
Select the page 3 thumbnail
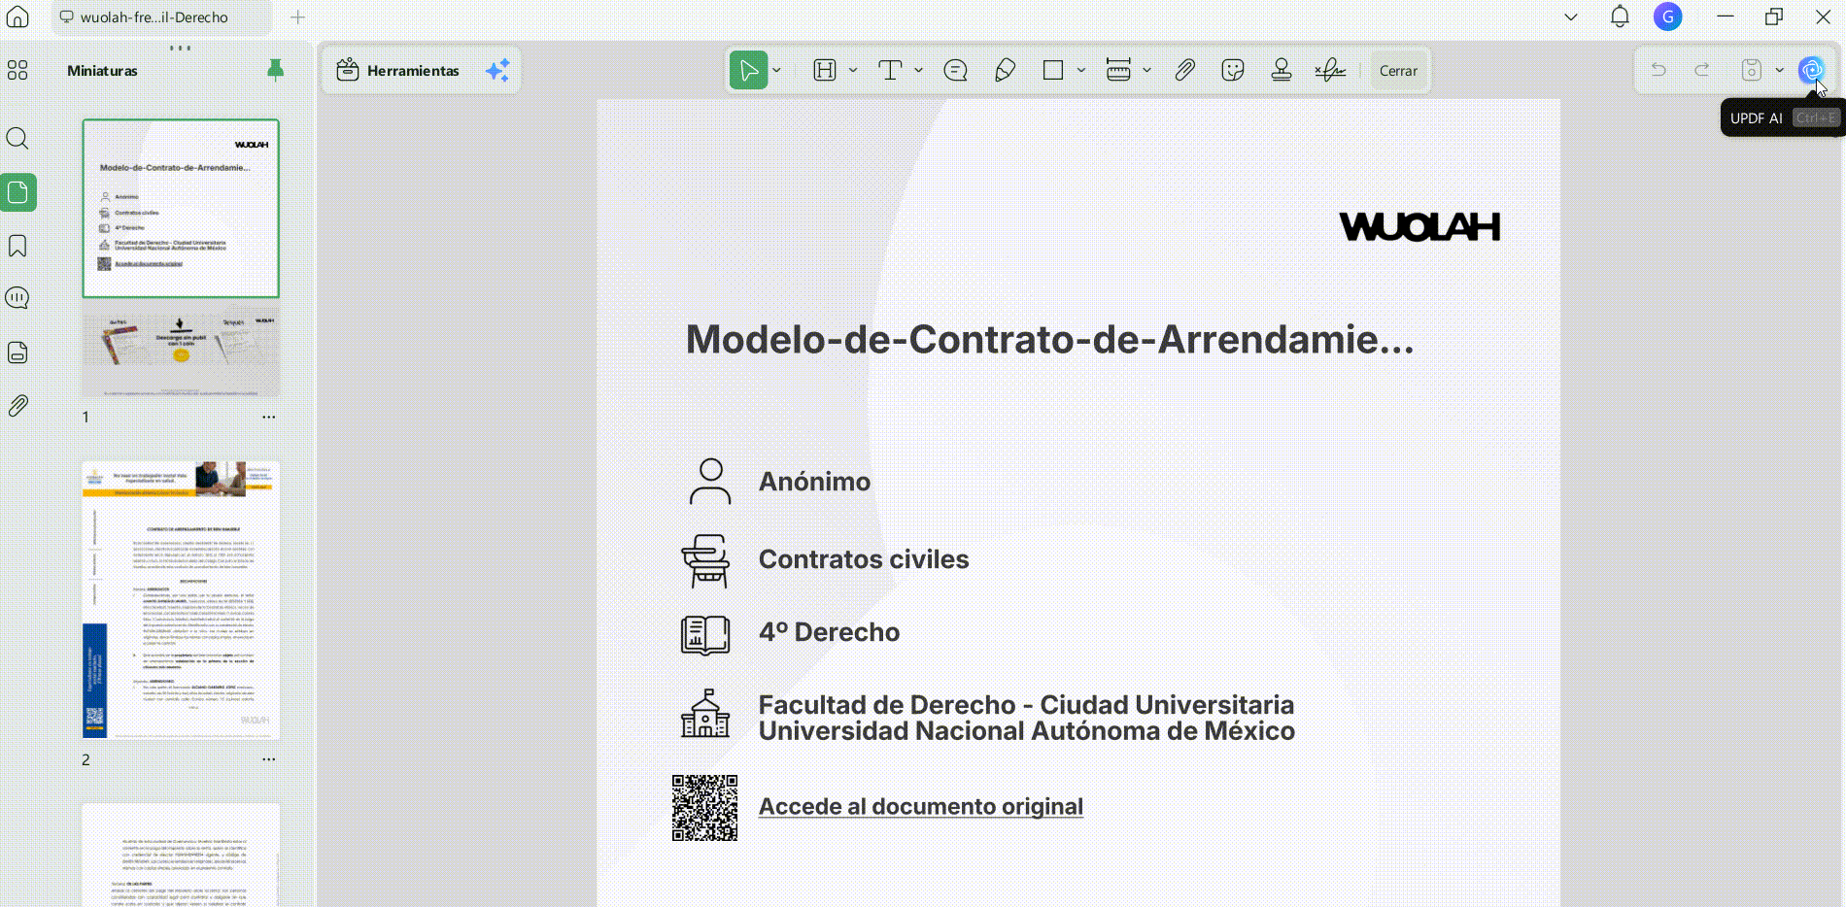tap(181, 855)
